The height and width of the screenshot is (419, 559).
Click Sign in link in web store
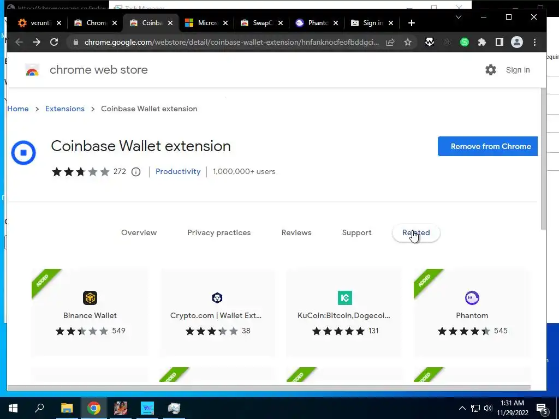[x=518, y=70]
